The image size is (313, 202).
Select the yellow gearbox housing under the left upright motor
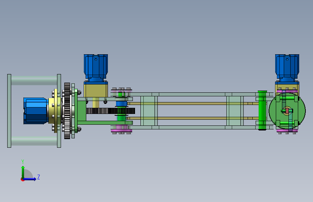coord(96,91)
